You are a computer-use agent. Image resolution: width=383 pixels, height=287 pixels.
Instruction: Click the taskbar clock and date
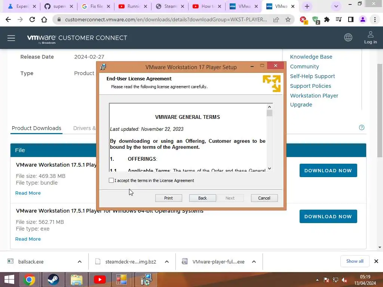click(x=365, y=280)
